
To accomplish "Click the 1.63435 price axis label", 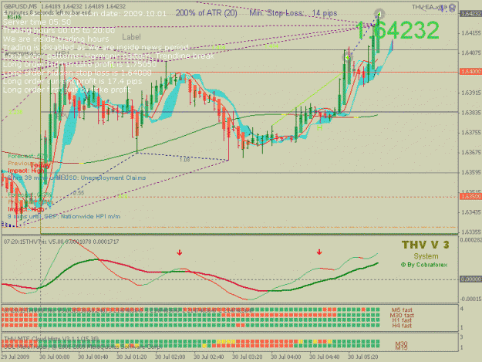I will pyautogui.click(x=471, y=212).
